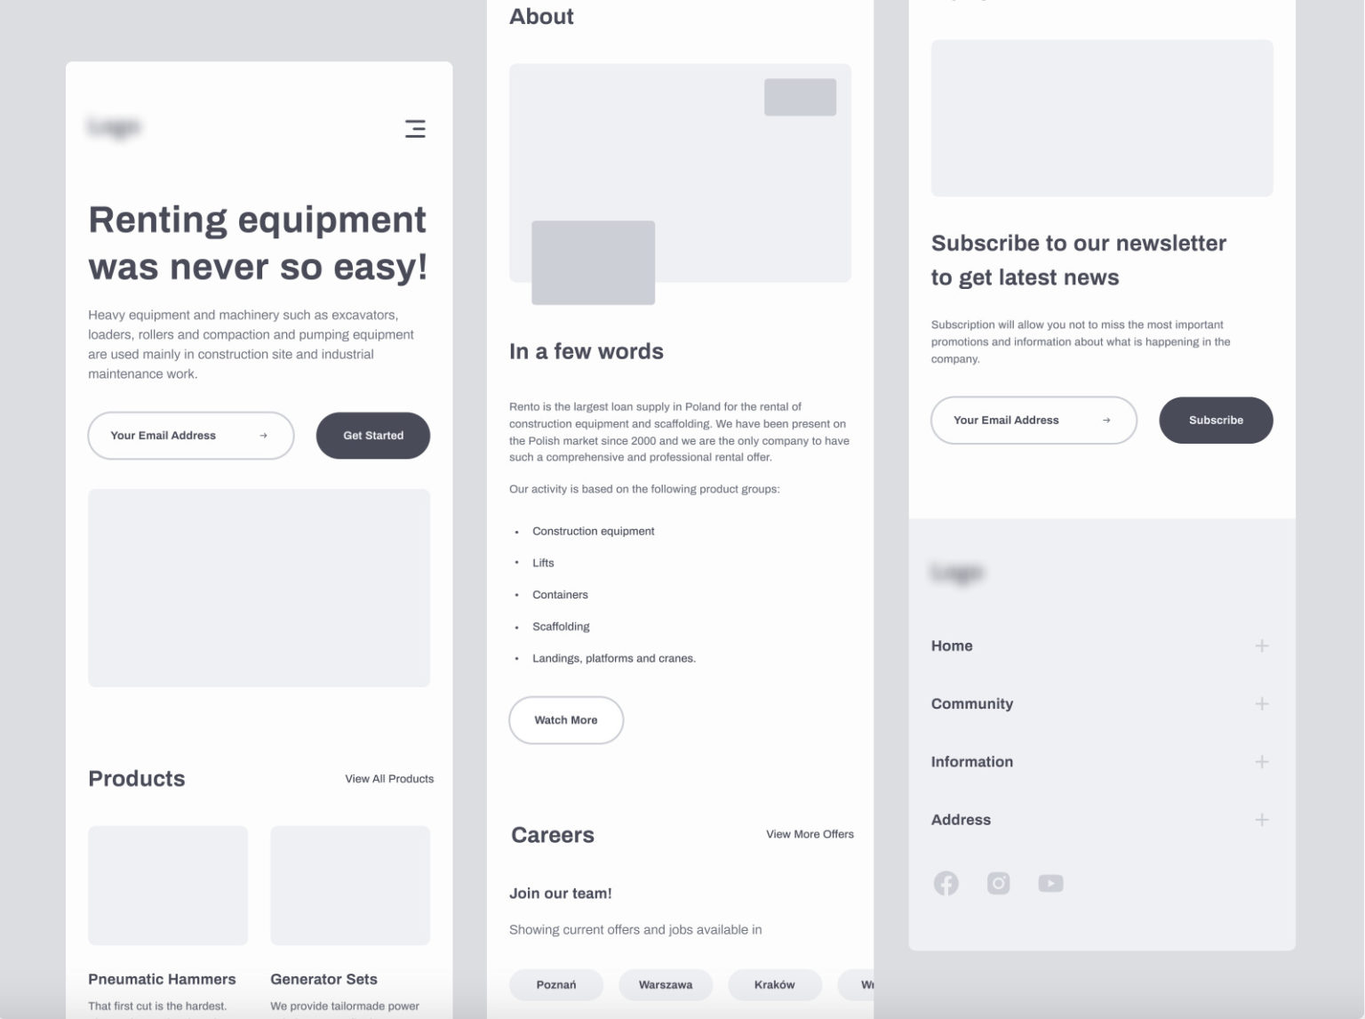Screen dimensions: 1365x1019
Task: Click the blurred logo in the footer
Action: pos(958,573)
